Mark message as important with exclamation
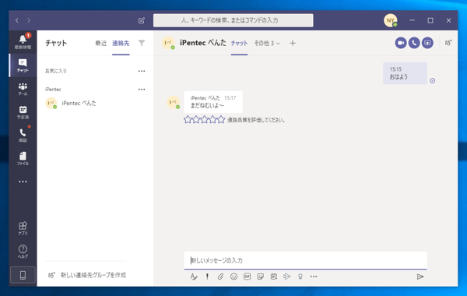The width and height of the screenshot is (467, 296). tap(207, 277)
